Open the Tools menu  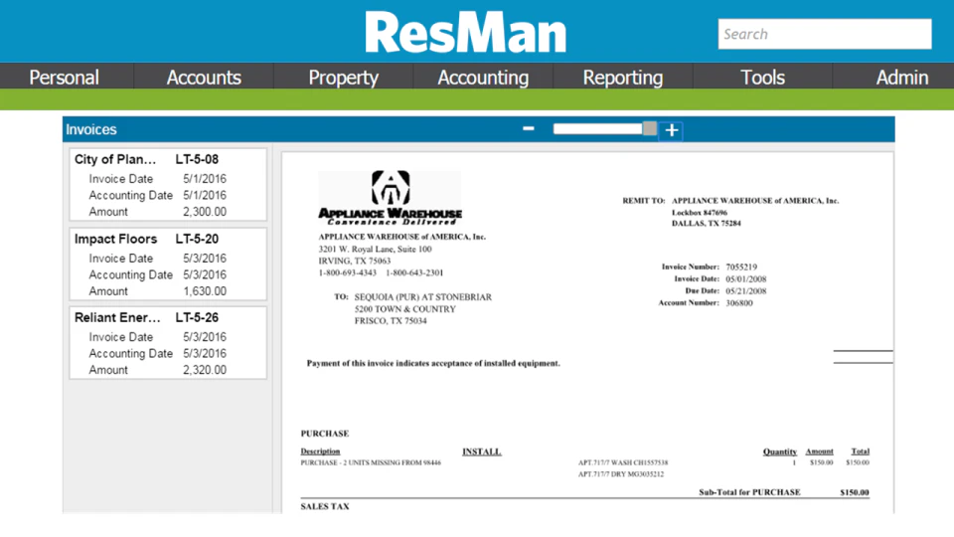(762, 78)
